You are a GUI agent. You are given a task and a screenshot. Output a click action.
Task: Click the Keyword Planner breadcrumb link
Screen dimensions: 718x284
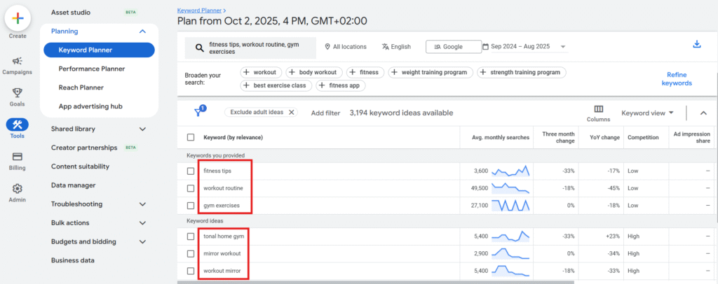199,10
